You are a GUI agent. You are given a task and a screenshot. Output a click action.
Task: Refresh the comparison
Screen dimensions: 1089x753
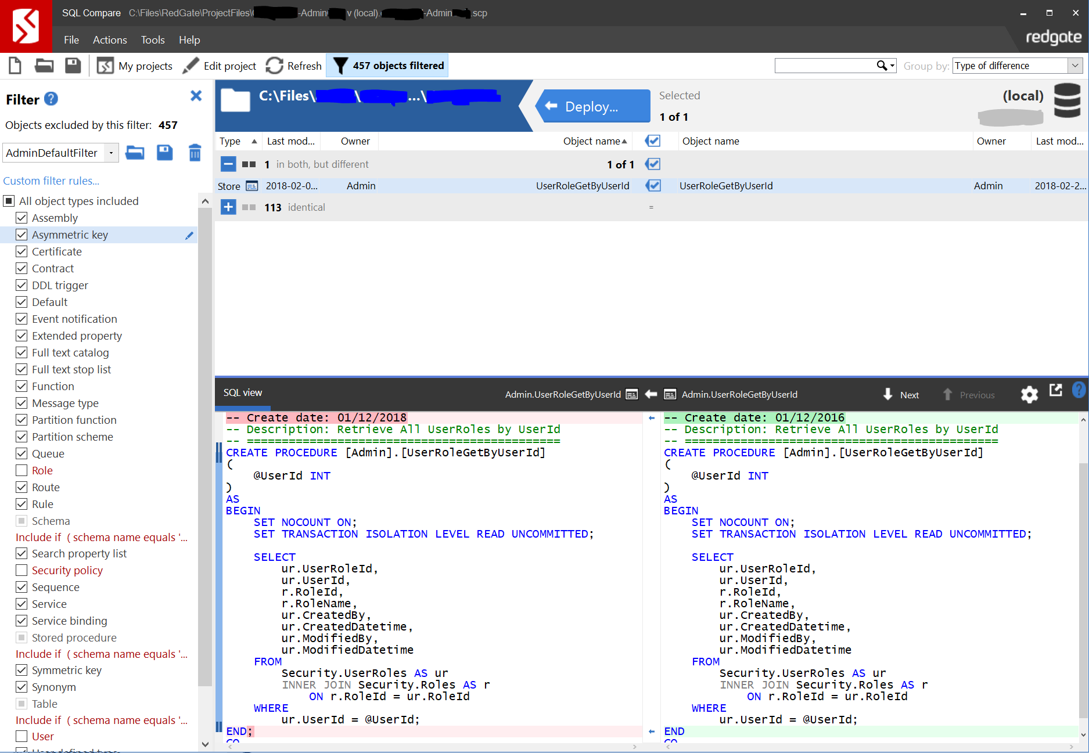tap(294, 66)
